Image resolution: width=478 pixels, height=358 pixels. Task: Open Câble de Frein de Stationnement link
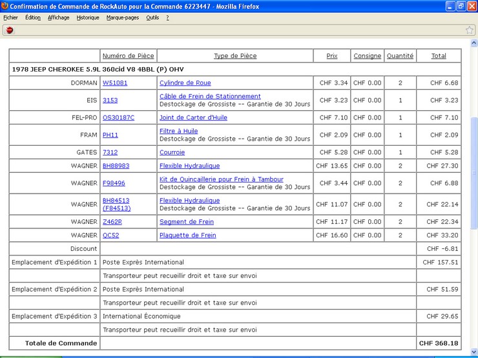coord(210,96)
